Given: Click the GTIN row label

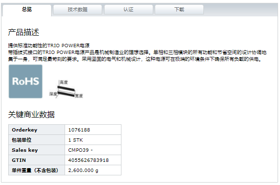Looking at the screenshot, I should 19,160.
